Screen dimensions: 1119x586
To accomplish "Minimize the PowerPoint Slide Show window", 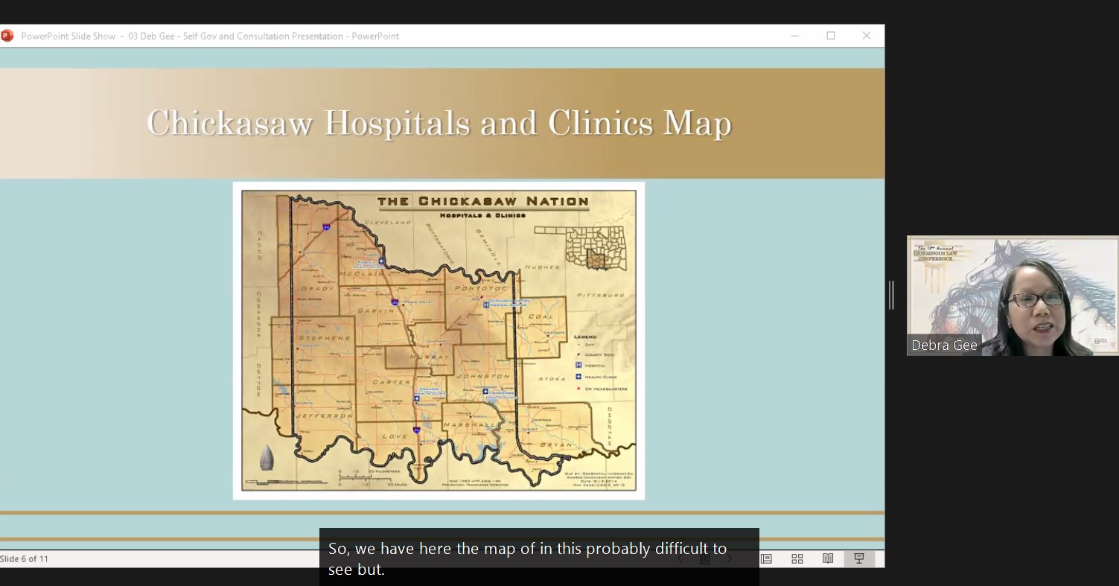I will click(x=795, y=36).
